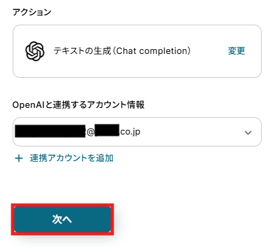This screenshot has height=247, width=279.
Task: Click the OpenAIと連携するアカウント情報 label
Action: tap(78, 105)
